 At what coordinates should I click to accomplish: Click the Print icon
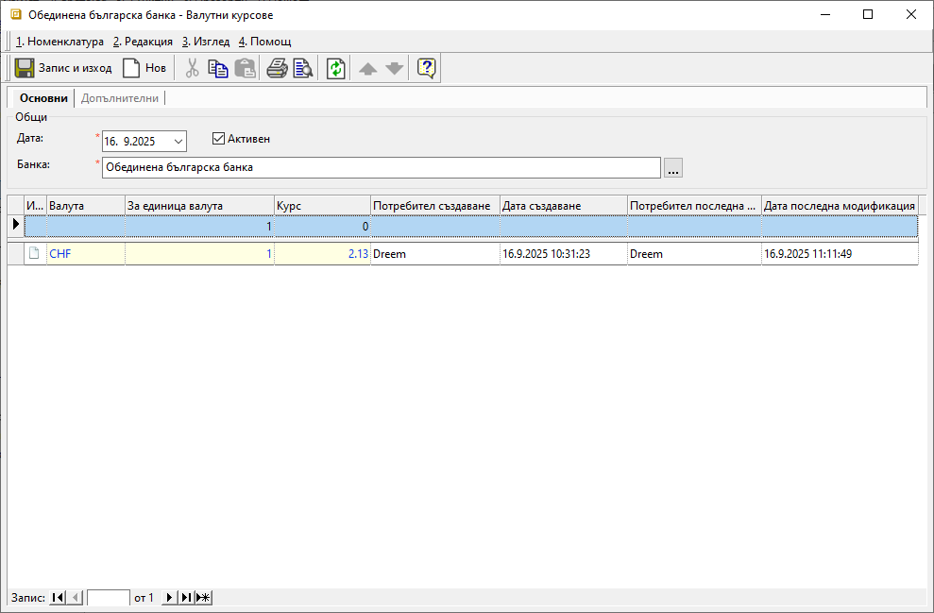277,68
